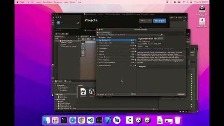This screenshot has width=224, height=126.
Task: Open the Layout dropdown in Unity editor
Action: coord(182,17)
